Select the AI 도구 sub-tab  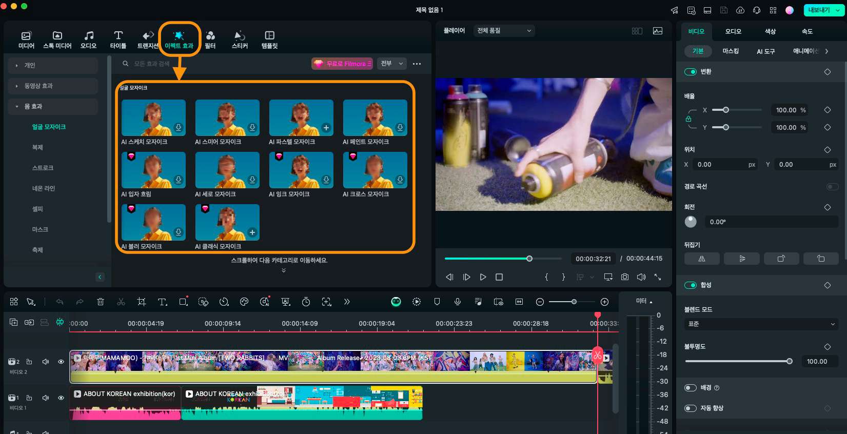click(x=766, y=51)
